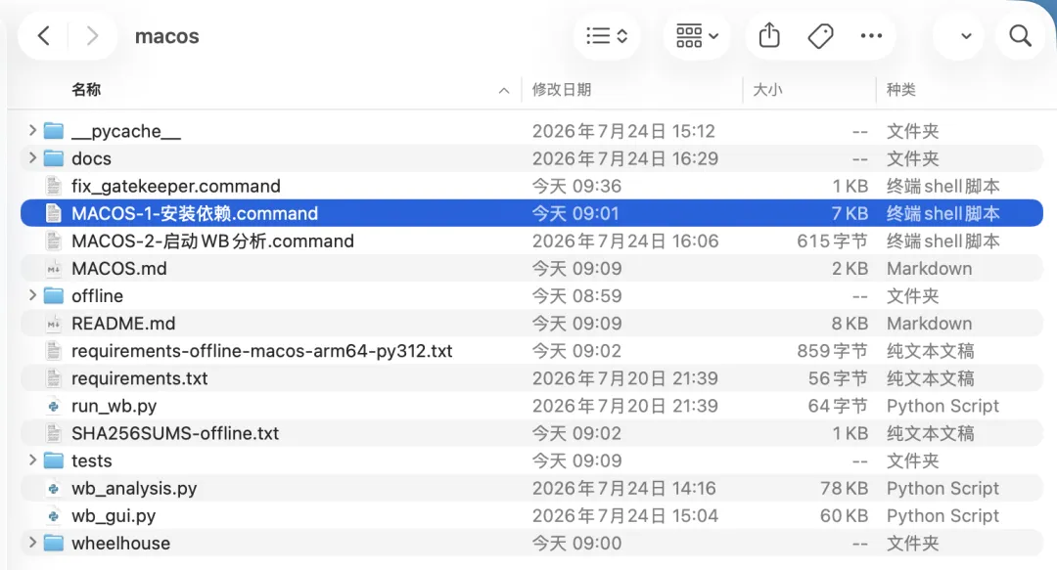Click the folder name docs

(91, 158)
